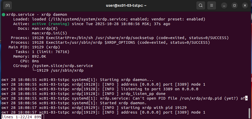Open the hamburger menu
This screenshot has width=252, height=119.
212,5
